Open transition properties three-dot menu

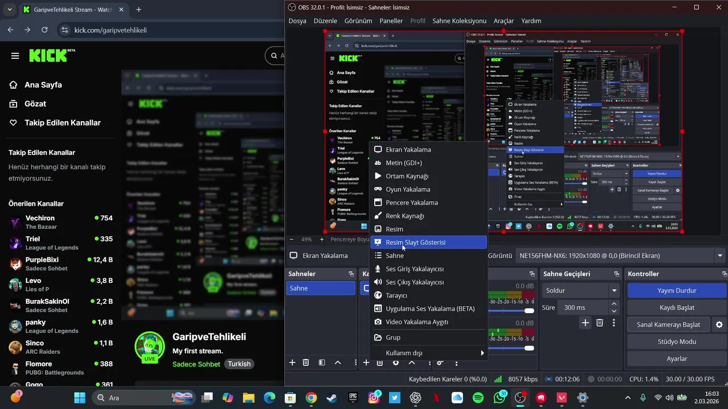point(614,323)
